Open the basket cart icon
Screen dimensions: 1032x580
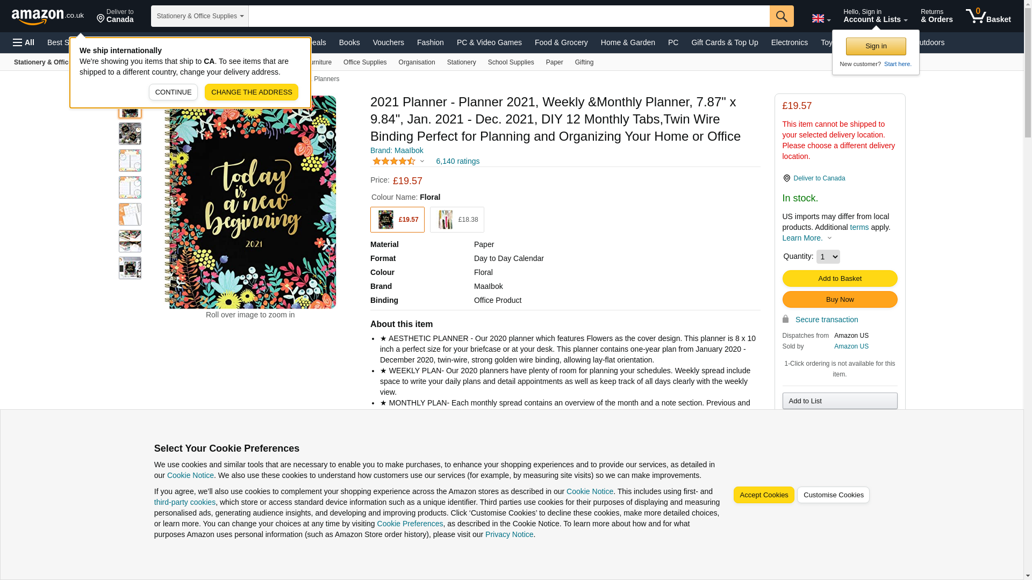coord(988,16)
